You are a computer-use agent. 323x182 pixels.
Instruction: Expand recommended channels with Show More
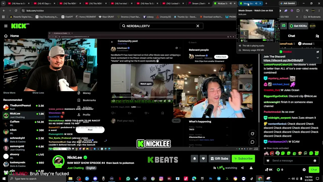(9, 93)
